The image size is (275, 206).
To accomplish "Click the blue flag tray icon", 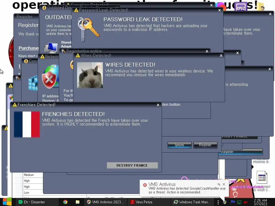I will tap(233, 202).
